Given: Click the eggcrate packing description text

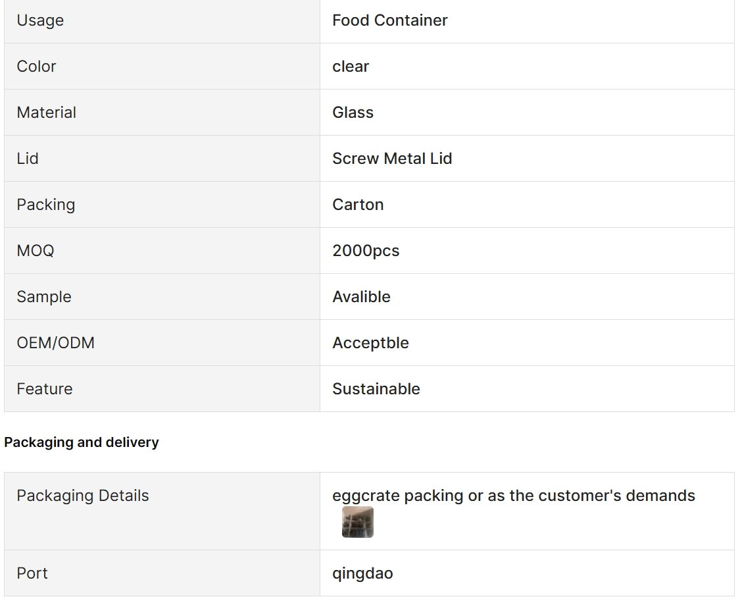Looking at the screenshot, I should pyautogui.click(x=514, y=496).
